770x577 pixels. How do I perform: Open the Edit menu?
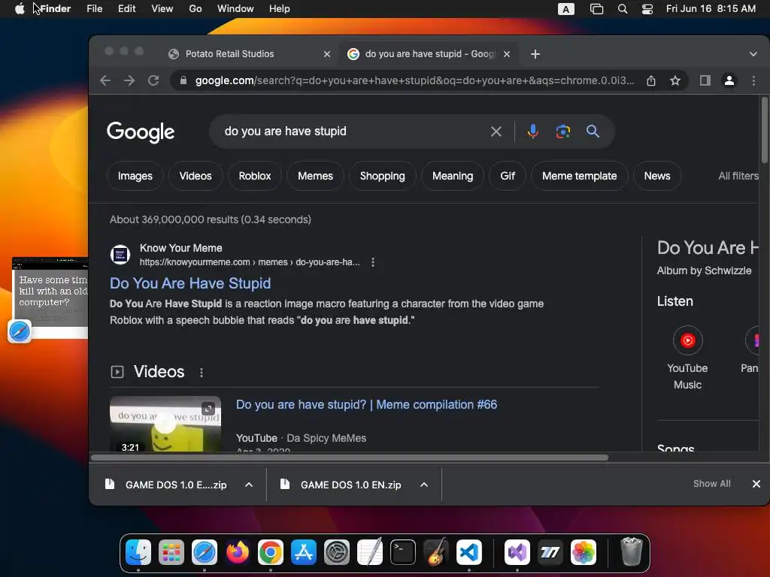click(x=126, y=9)
